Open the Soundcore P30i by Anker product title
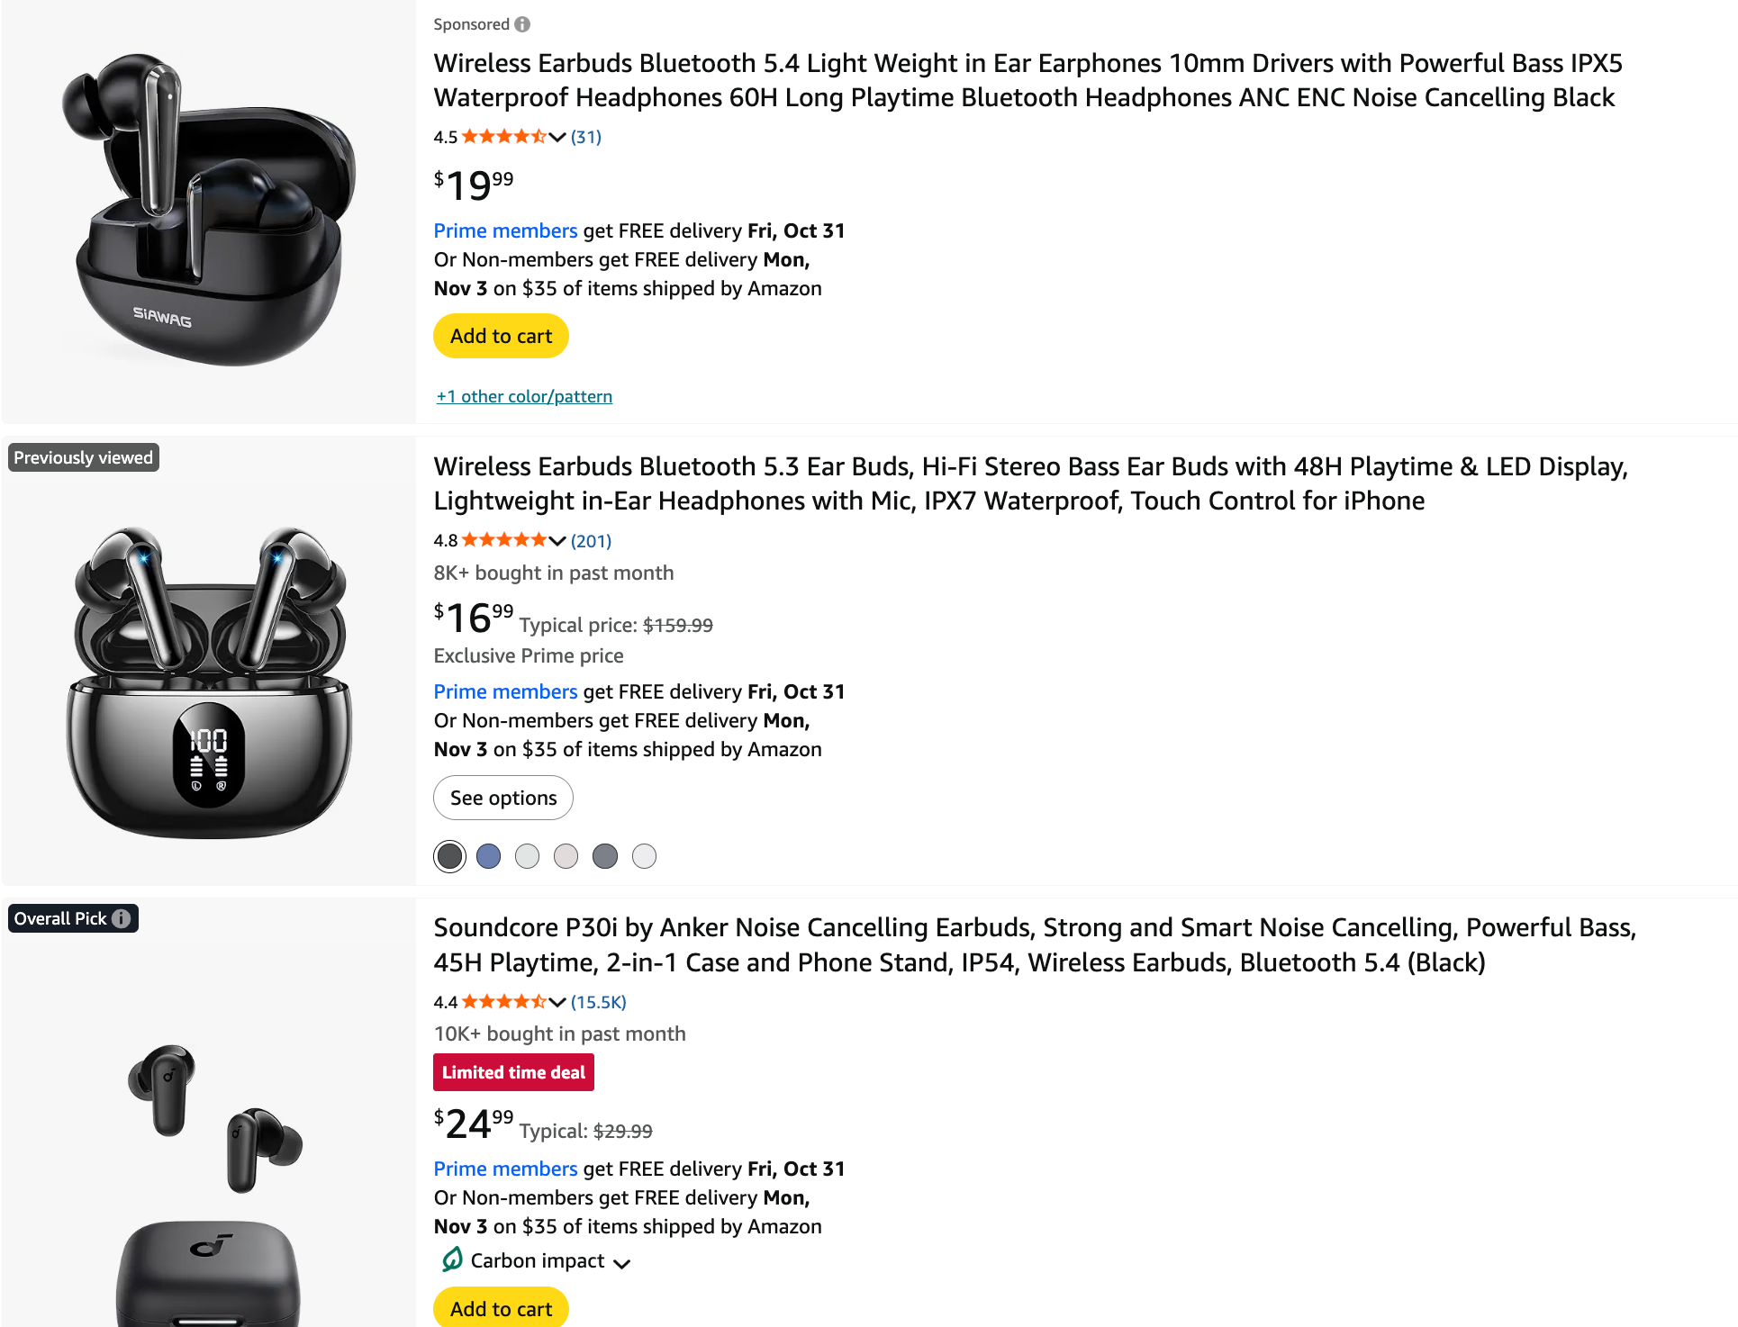The width and height of the screenshot is (1738, 1327). (x=1034, y=944)
